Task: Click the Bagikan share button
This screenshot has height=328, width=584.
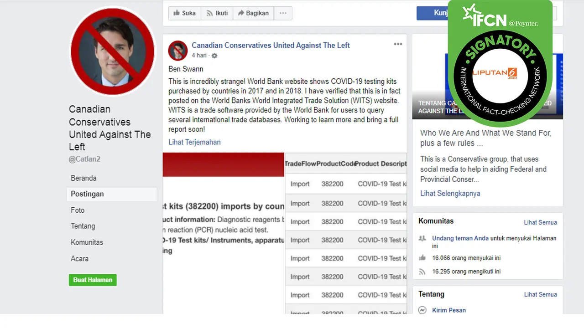Action: 253,13
